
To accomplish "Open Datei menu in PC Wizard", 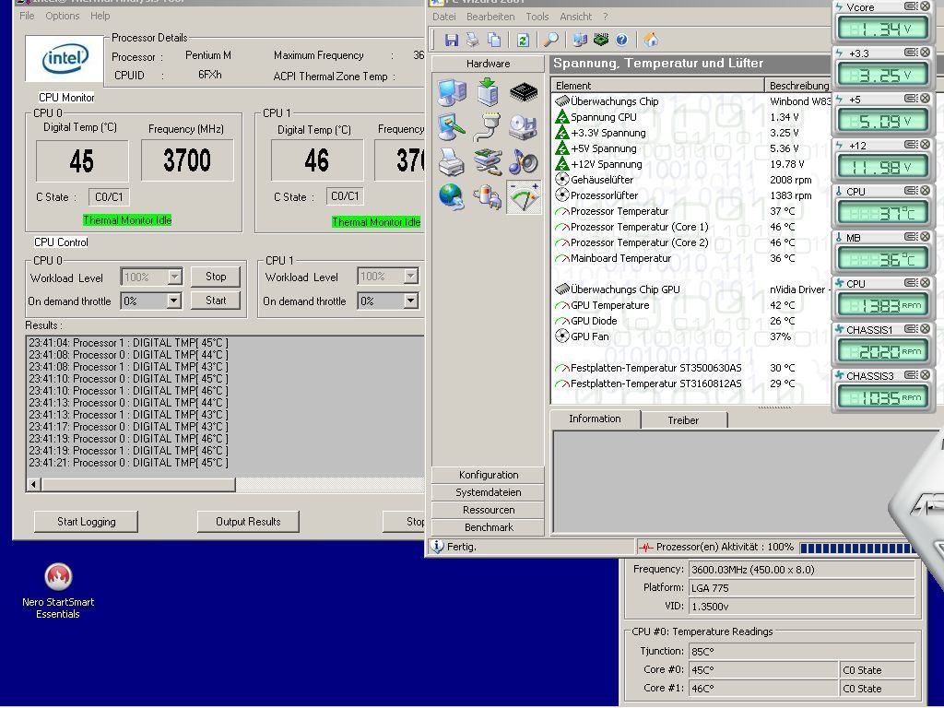I will (444, 17).
